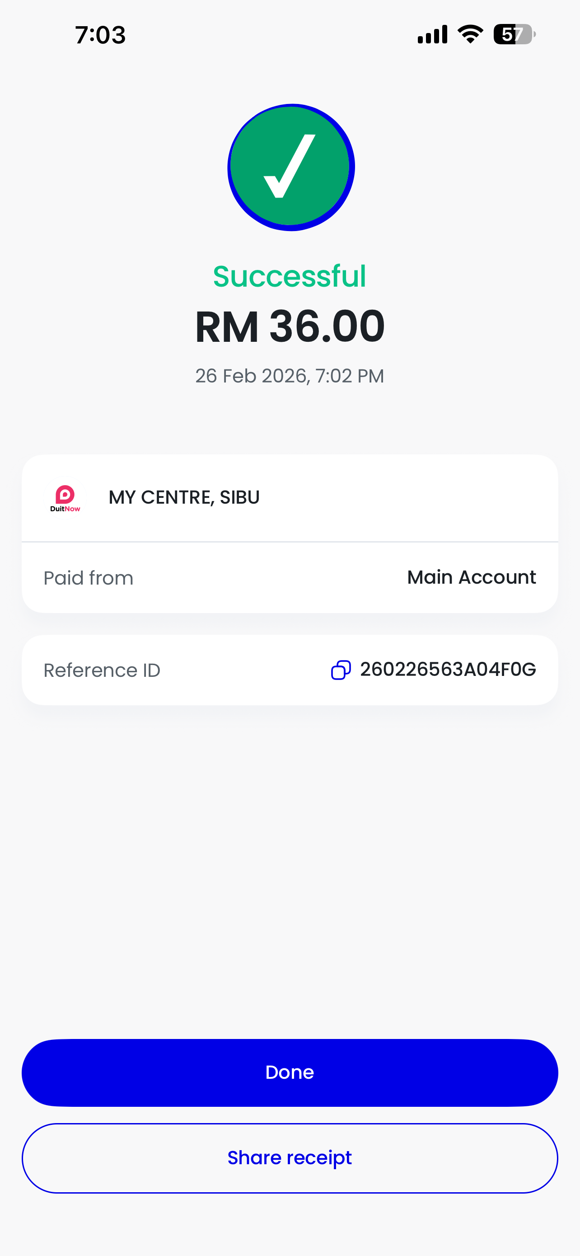Copy the Reference ID using copy icon

tap(341, 670)
